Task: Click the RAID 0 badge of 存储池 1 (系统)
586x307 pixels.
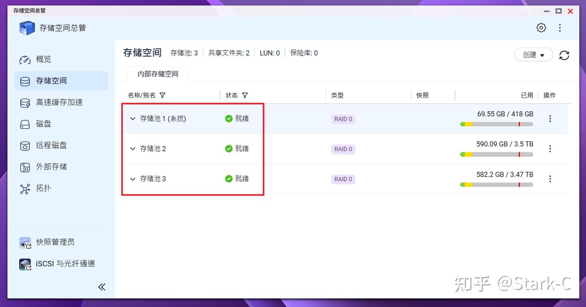Action: (343, 119)
